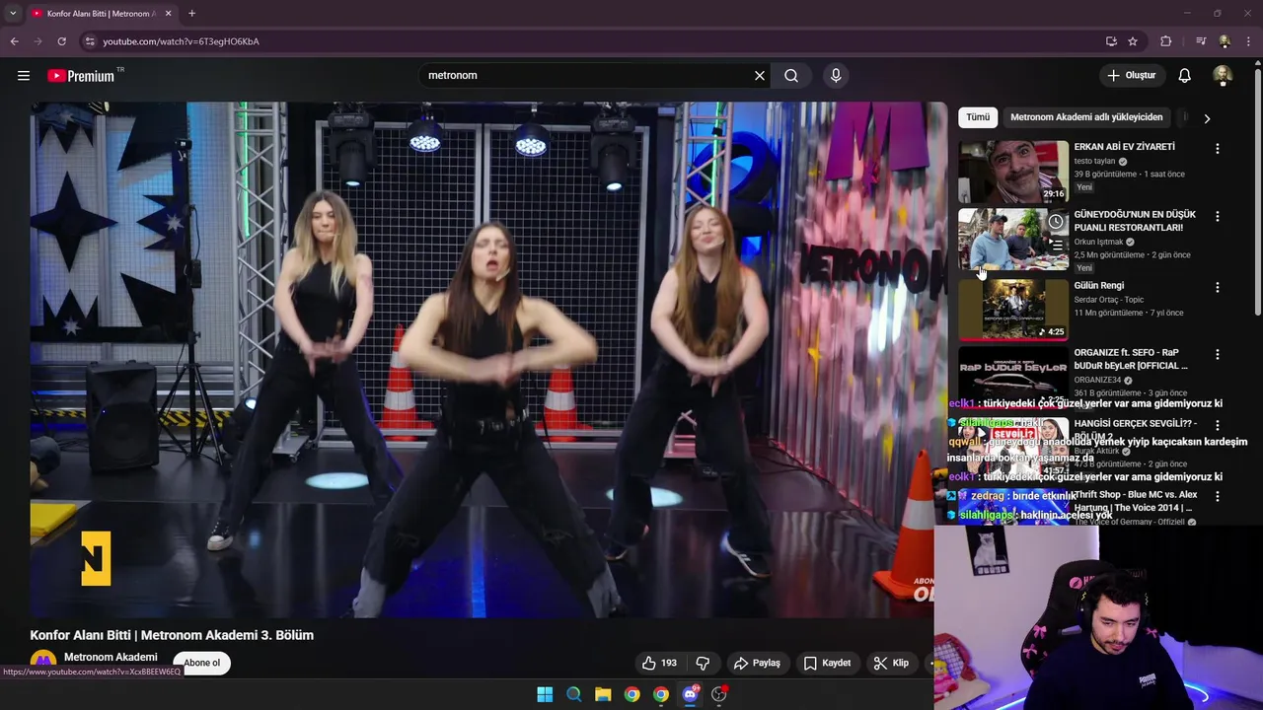Add restaurant video to Watch Later clock icon
The width and height of the screenshot is (1263, 710).
[x=1056, y=221]
